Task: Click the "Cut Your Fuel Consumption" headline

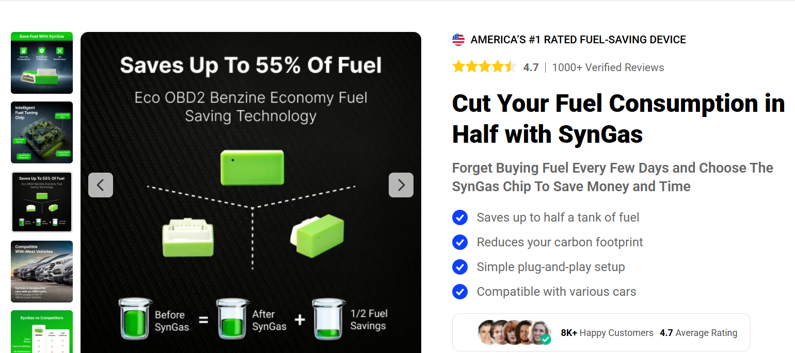Action: 618,119
